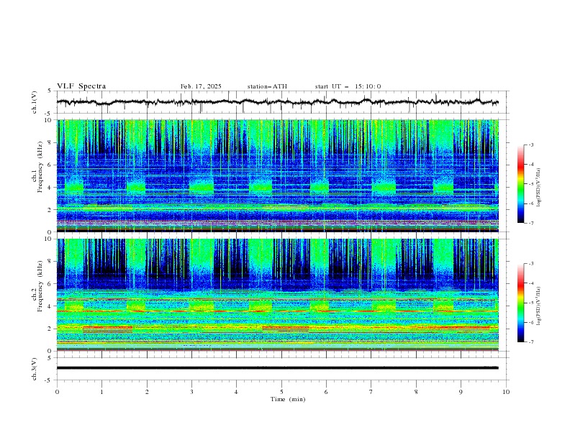Image resolution: width=570 pixels, height=440 pixels.
Task: Click the 'station=ATH' label
Action: 267,86
